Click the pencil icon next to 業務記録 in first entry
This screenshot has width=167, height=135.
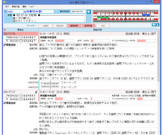click(4, 45)
